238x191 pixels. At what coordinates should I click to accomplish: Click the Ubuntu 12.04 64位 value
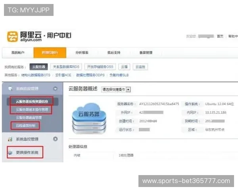point(219,104)
